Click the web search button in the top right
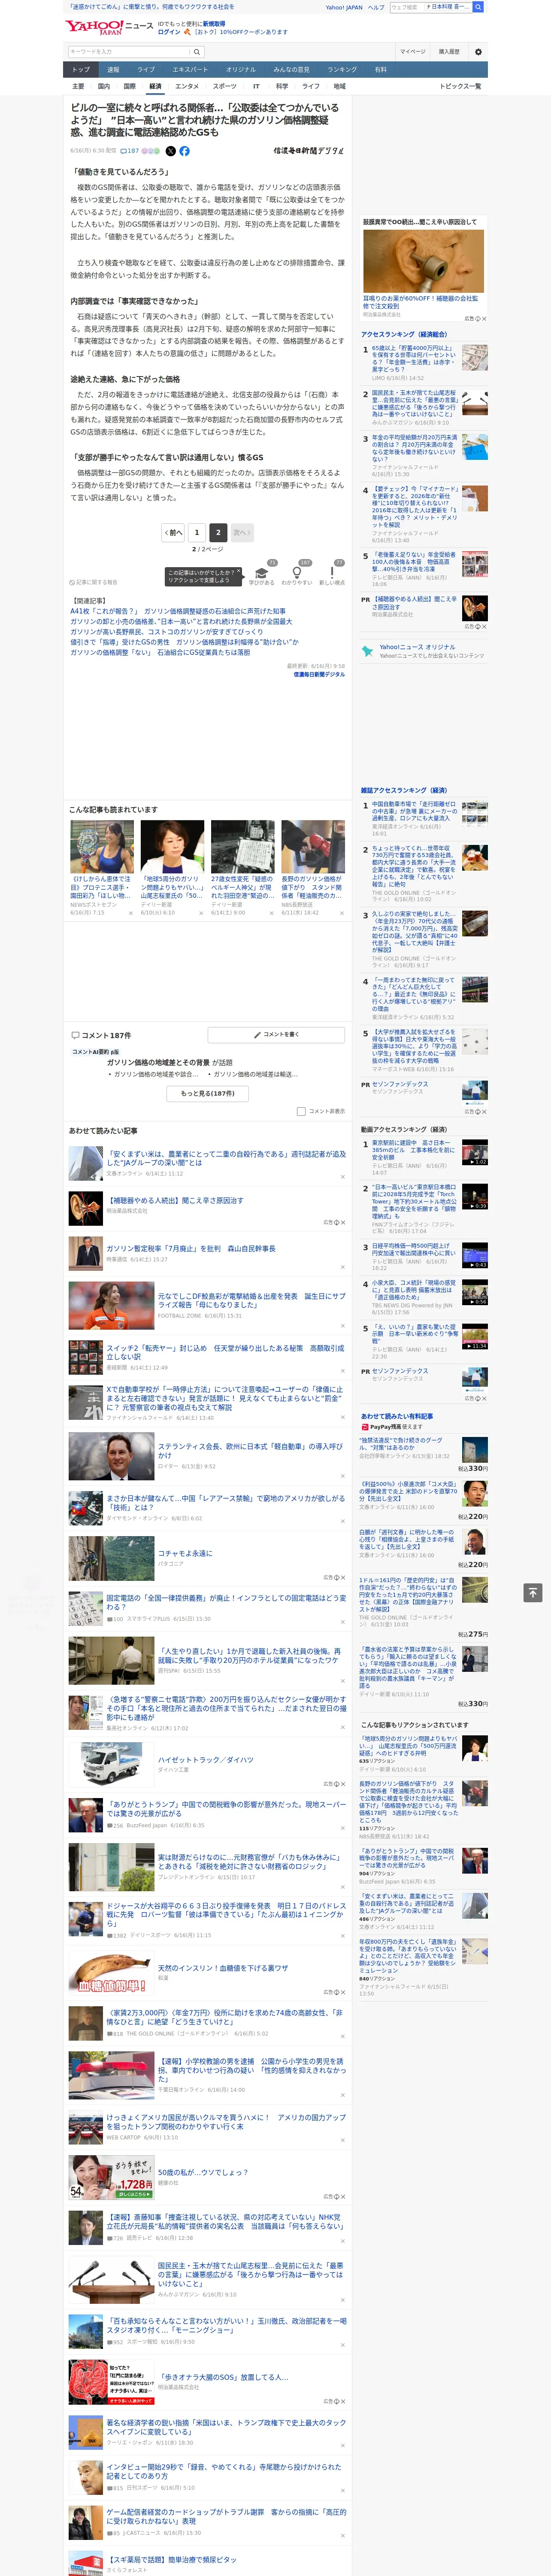This screenshot has height=2576, width=551. [478, 7]
